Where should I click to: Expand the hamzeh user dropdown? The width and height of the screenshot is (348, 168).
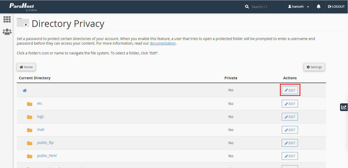point(299,7)
